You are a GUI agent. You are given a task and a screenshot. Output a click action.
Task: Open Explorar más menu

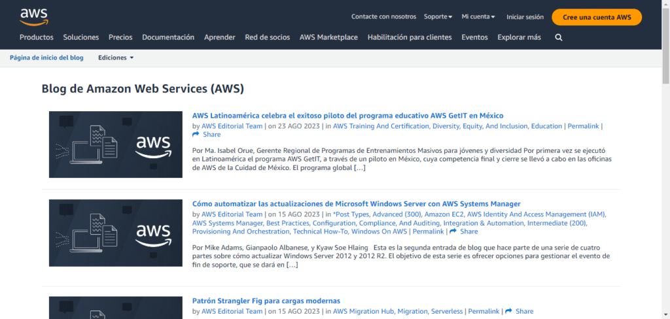(x=519, y=37)
